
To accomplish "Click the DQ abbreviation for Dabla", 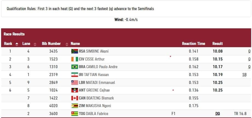I will click(x=218, y=114).
